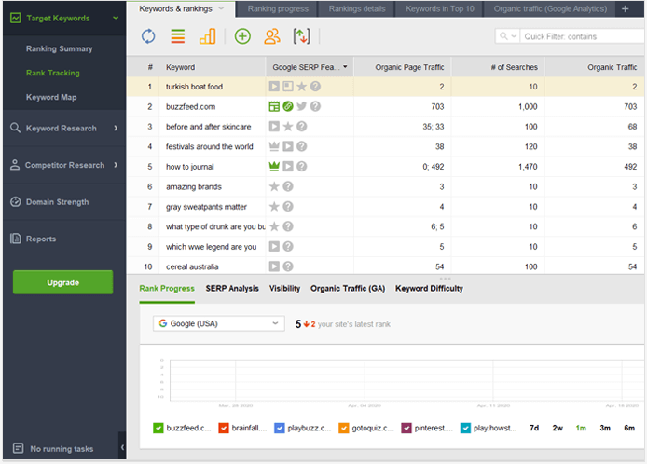Open the Keywords & rankings tab dropdown arrow
The image size is (647, 464).
(x=221, y=8)
